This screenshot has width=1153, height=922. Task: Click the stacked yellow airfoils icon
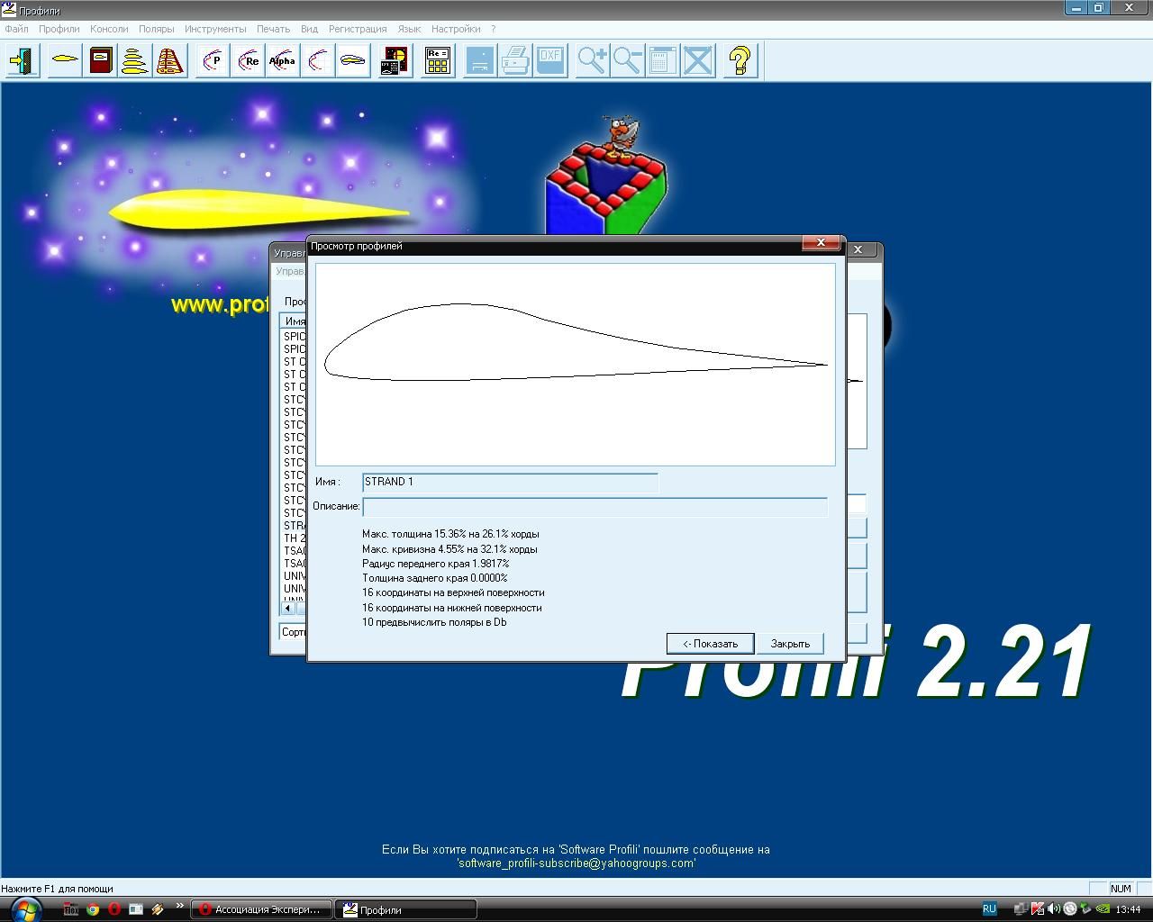coord(134,61)
